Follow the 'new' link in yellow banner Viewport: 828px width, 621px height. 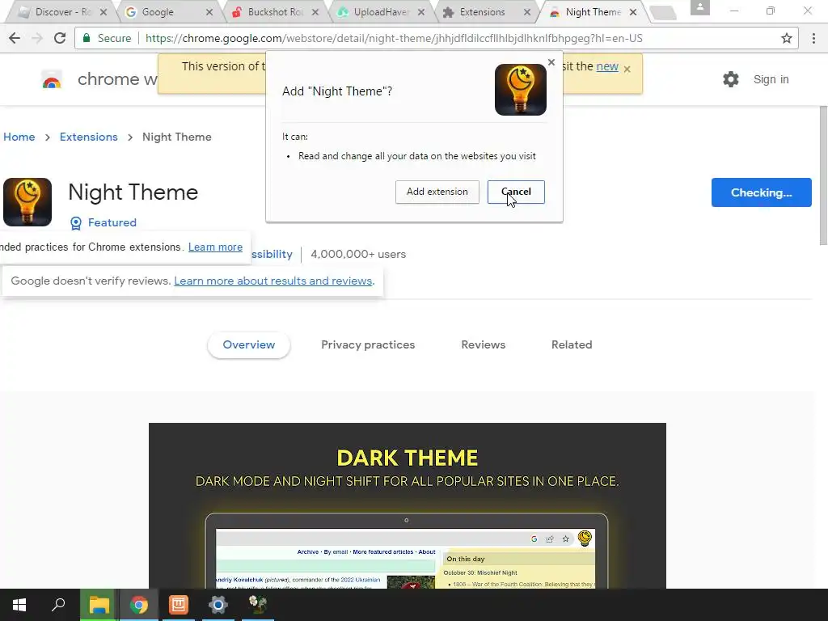tap(607, 66)
